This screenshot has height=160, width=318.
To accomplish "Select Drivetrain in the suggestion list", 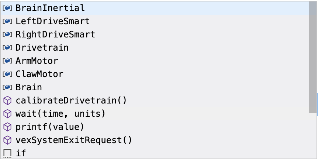I will click(x=42, y=47).
